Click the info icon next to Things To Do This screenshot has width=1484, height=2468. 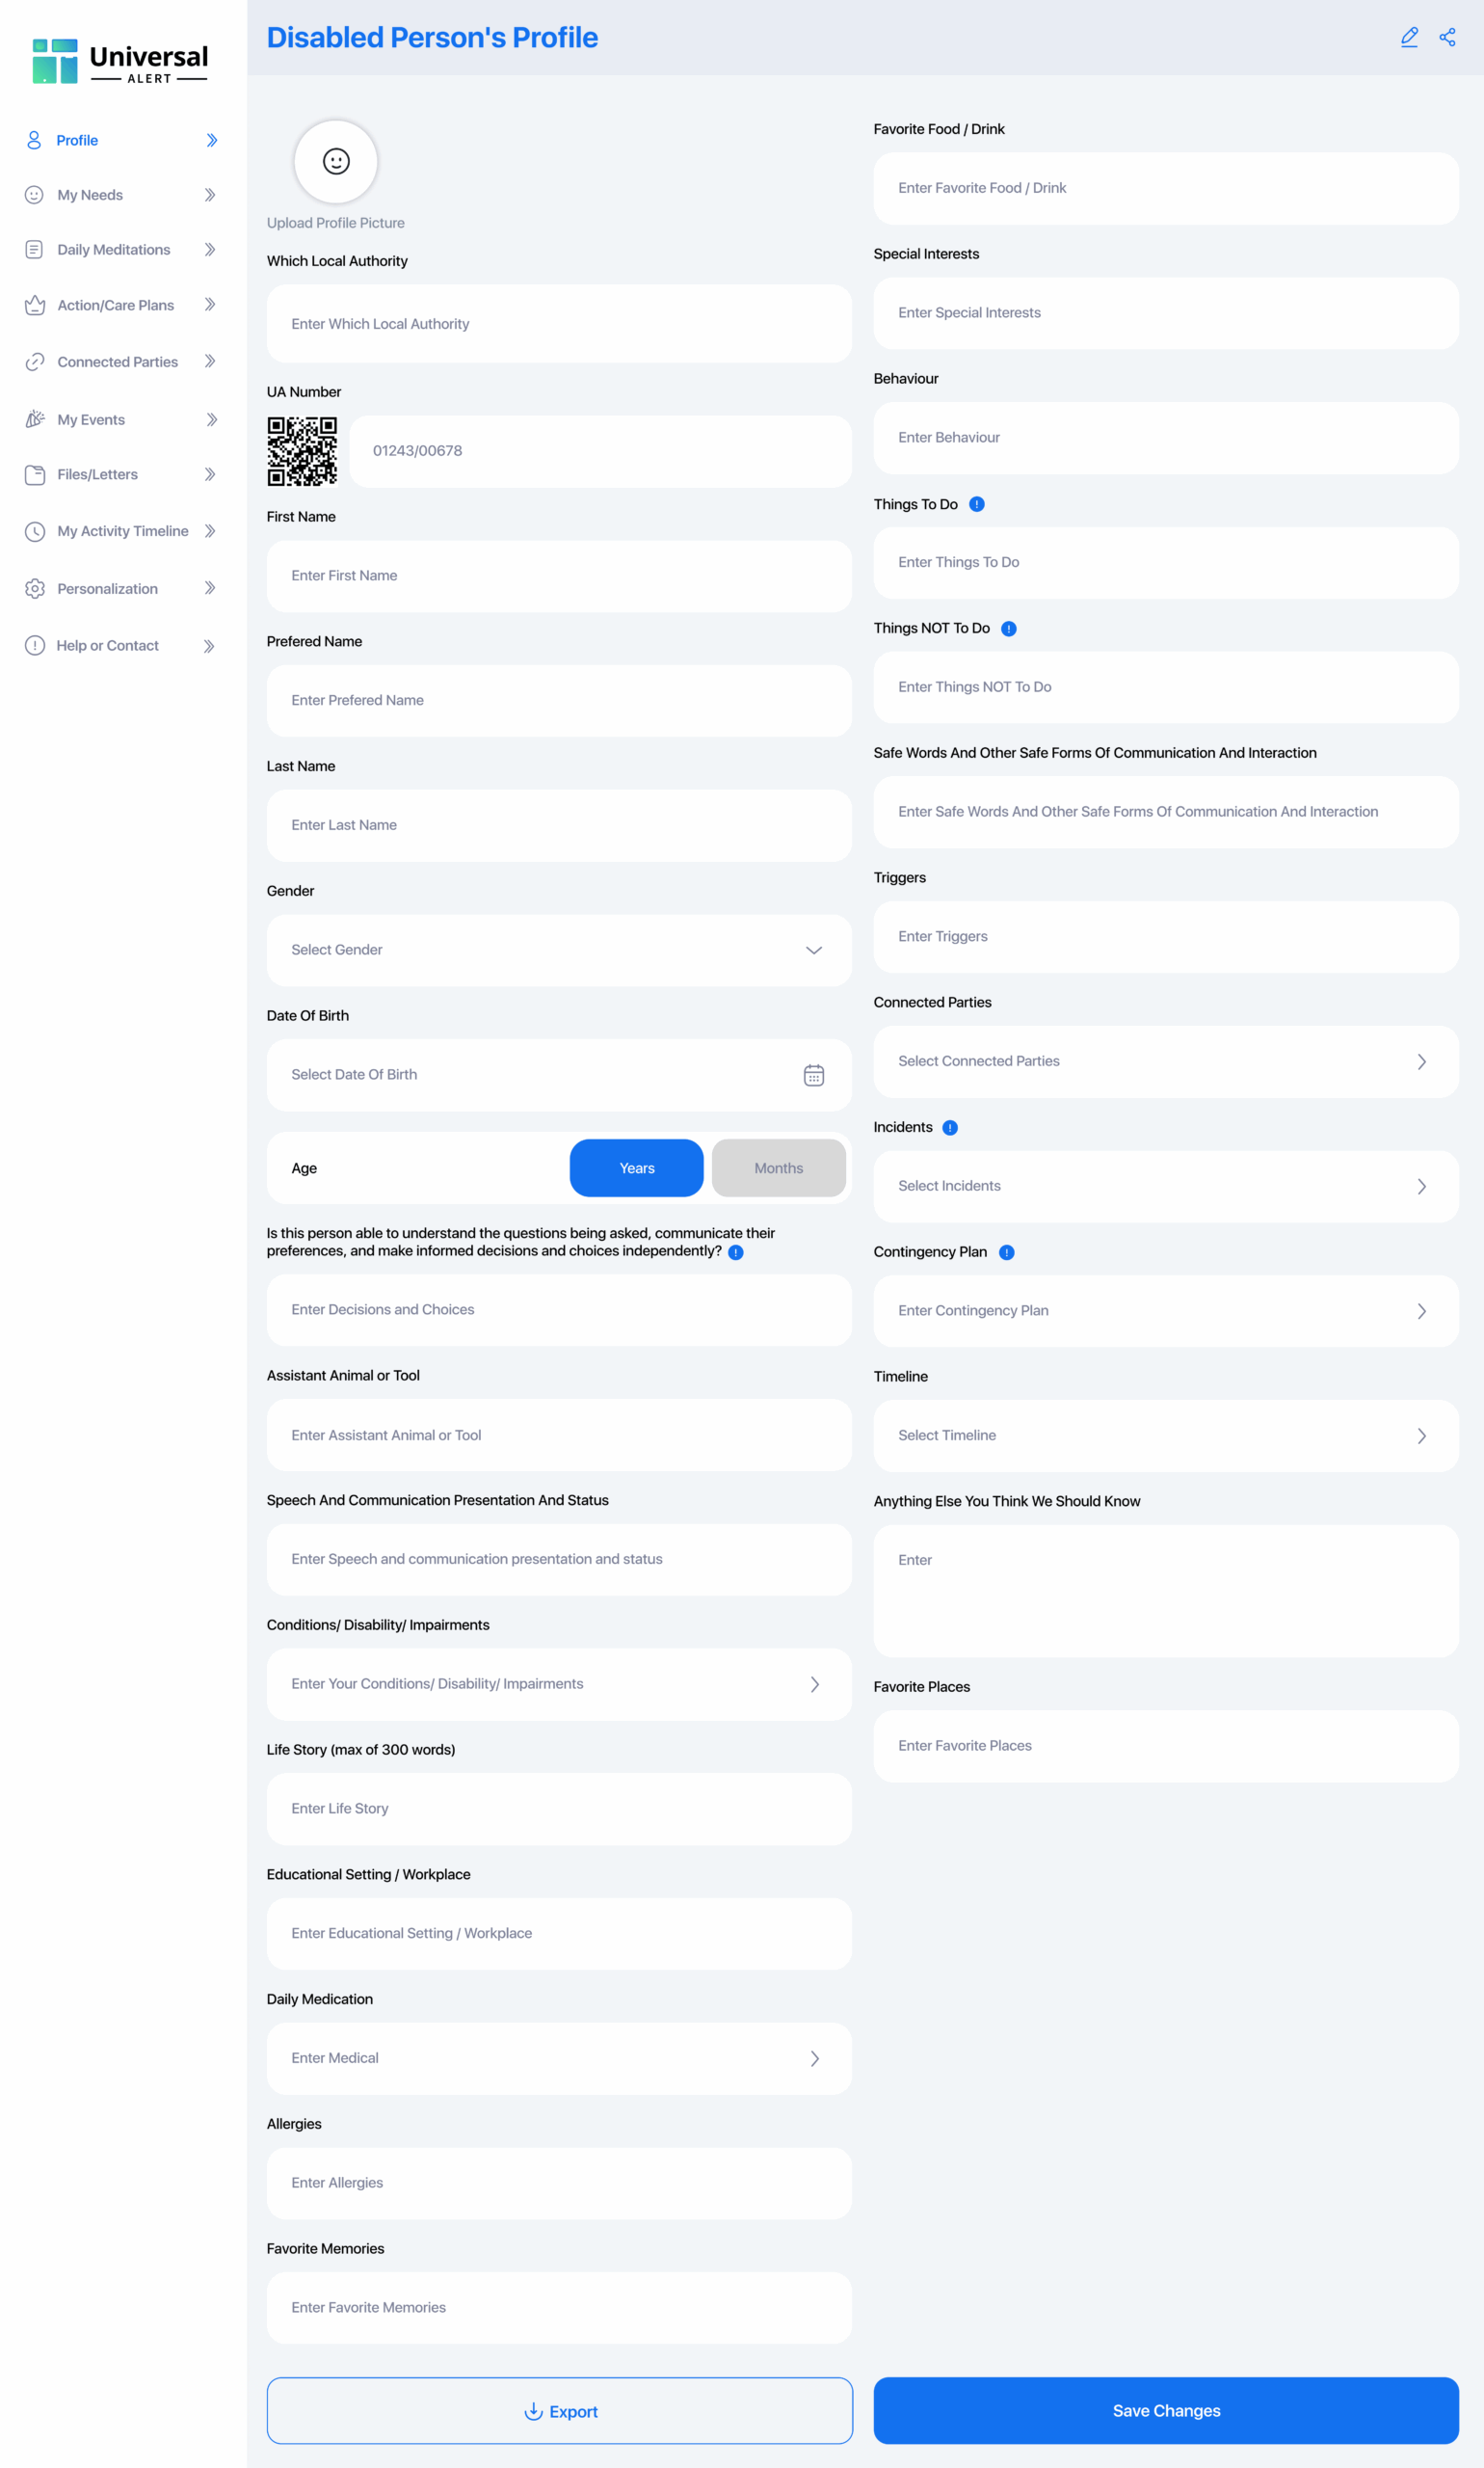click(977, 504)
